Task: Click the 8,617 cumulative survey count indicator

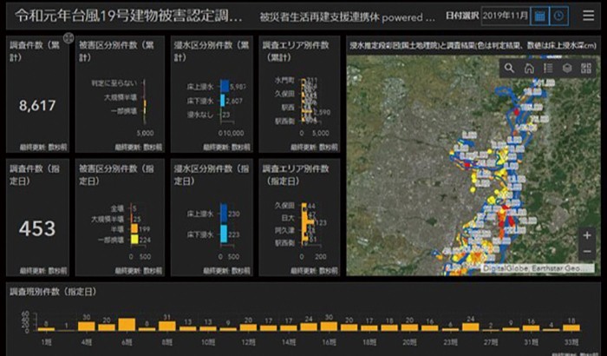Action: pos(37,106)
